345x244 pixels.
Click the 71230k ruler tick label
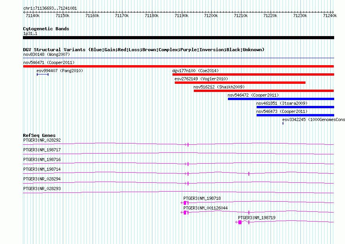(x=300, y=16)
